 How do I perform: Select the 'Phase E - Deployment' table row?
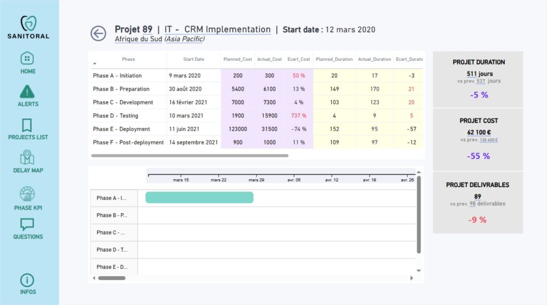click(x=256, y=129)
